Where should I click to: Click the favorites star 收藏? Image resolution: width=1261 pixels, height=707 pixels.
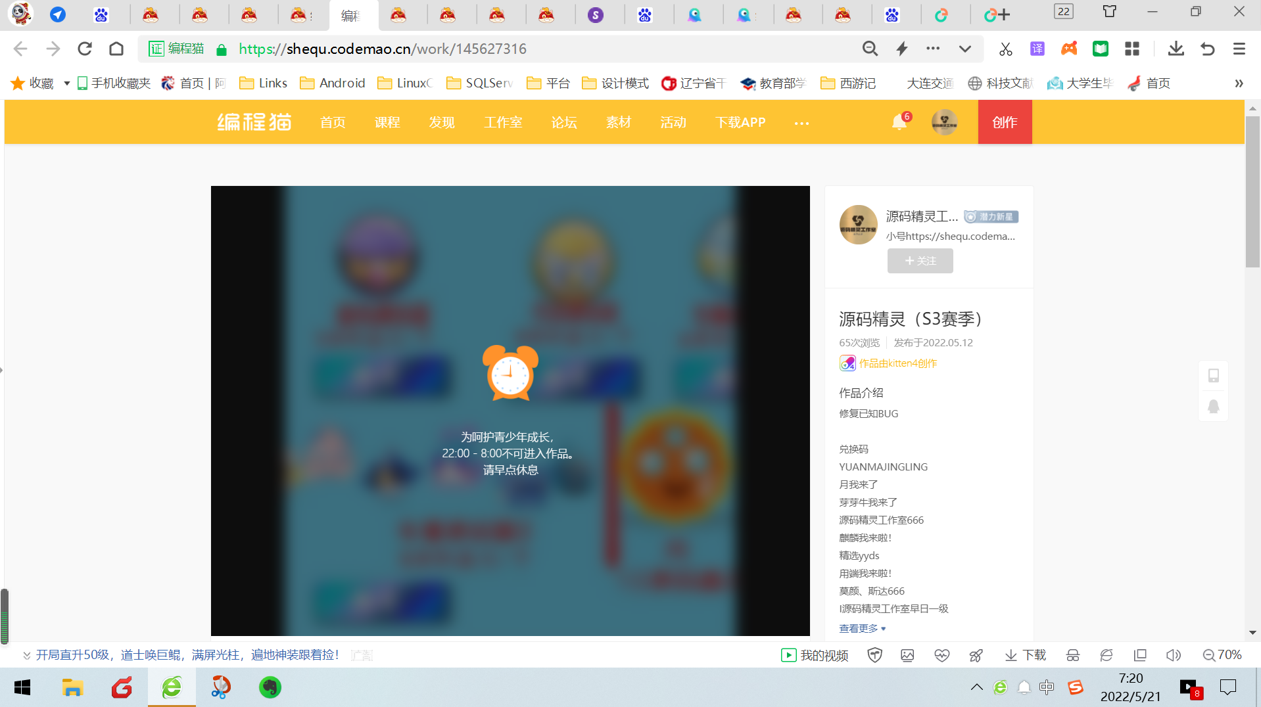(x=33, y=83)
